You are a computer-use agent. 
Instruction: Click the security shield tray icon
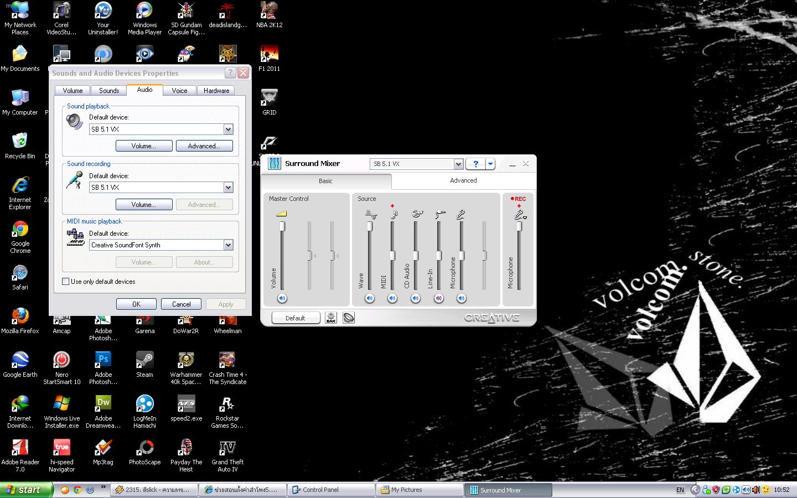pyautogui.click(x=716, y=490)
